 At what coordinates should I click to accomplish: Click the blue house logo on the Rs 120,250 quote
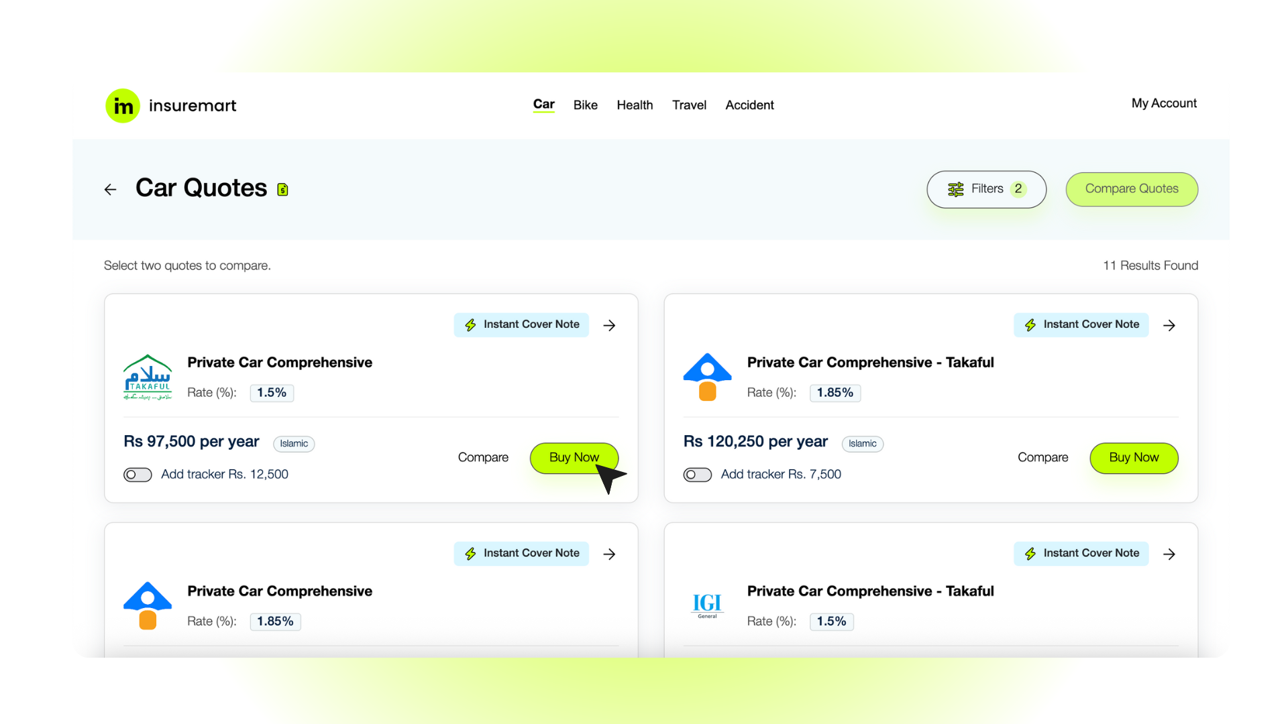[707, 377]
